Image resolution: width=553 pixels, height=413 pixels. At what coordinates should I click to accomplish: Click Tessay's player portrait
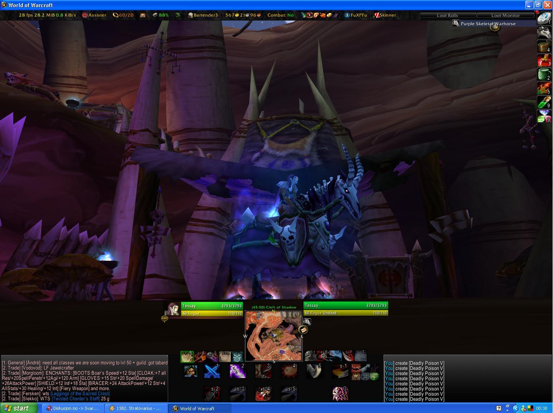[172, 310]
